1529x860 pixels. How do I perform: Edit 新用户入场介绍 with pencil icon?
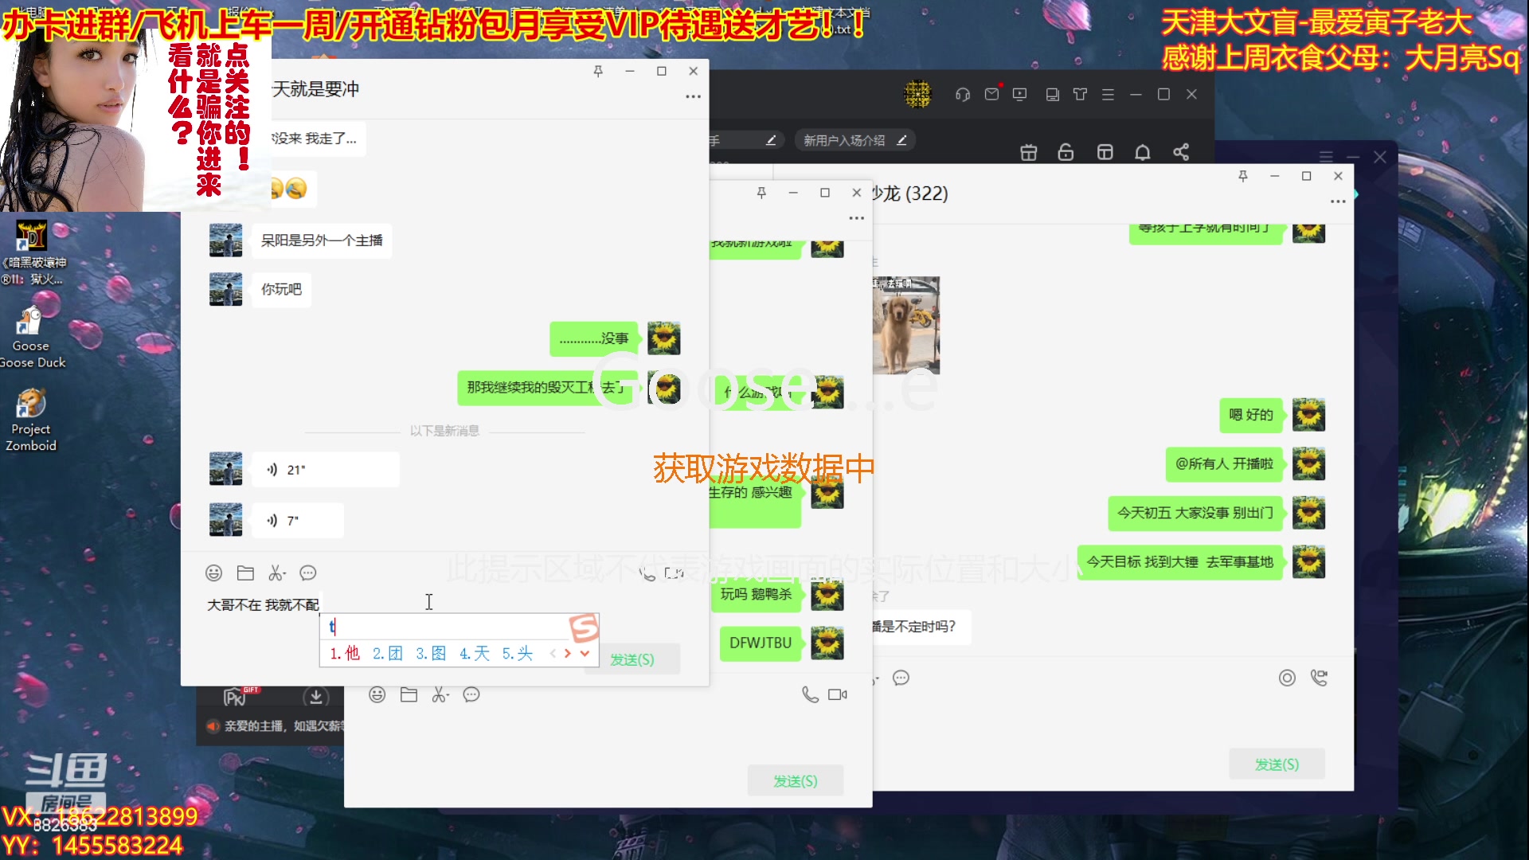click(x=901, y=139)
